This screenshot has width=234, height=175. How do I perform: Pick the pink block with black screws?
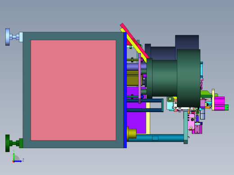191,122
